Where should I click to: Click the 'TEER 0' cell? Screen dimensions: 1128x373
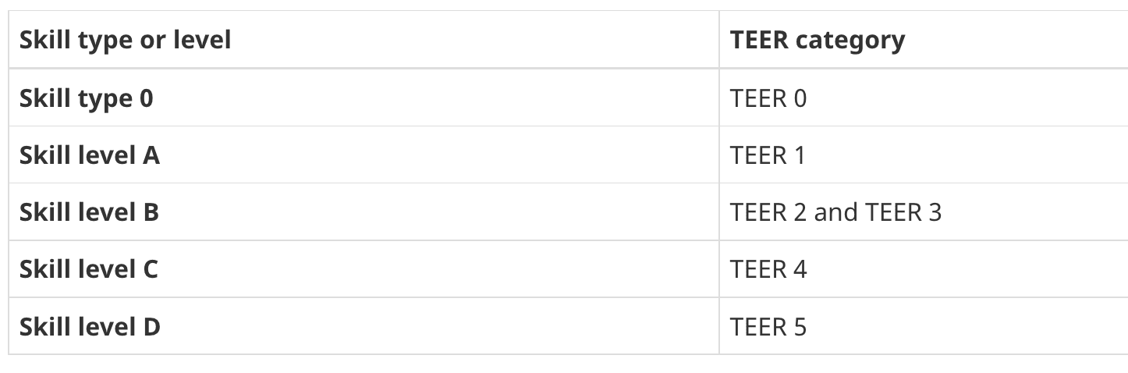[768, 98]
